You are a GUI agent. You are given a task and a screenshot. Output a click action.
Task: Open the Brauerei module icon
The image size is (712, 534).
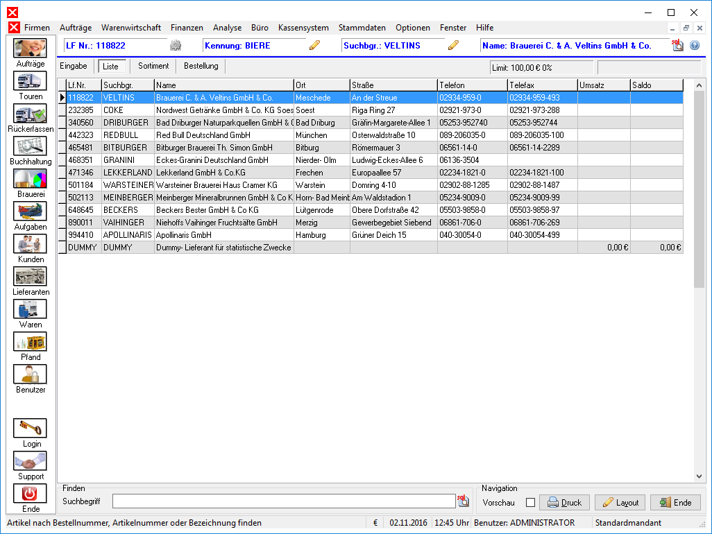[30, 179]
